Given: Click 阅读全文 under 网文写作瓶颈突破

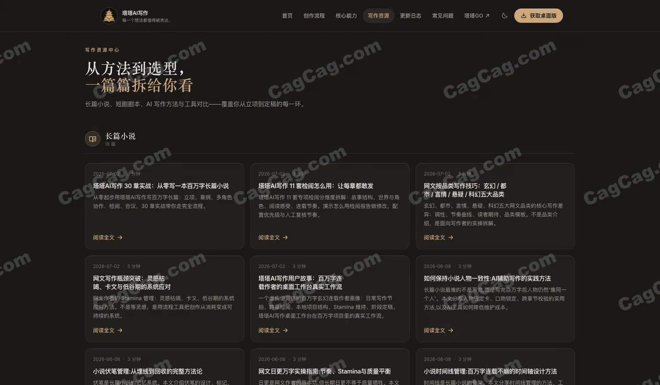Looking at the screenshot, I should coord(108,331).
